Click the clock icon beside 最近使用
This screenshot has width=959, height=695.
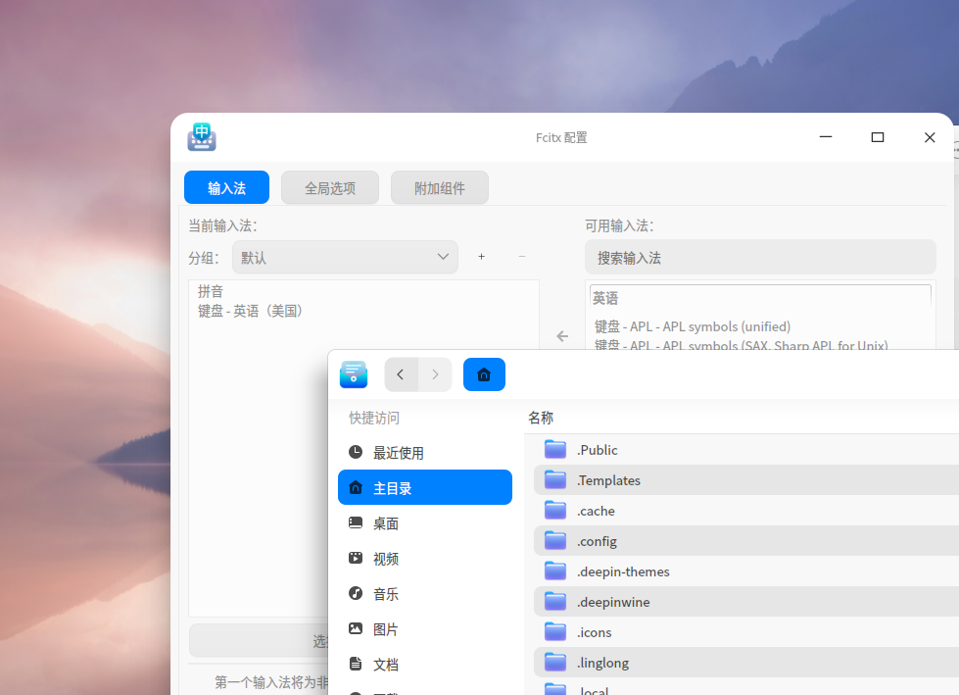(x=356, y=452)
